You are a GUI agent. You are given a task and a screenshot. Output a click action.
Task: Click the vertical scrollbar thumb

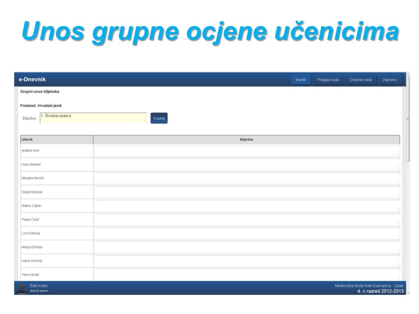tap(408, 119)
